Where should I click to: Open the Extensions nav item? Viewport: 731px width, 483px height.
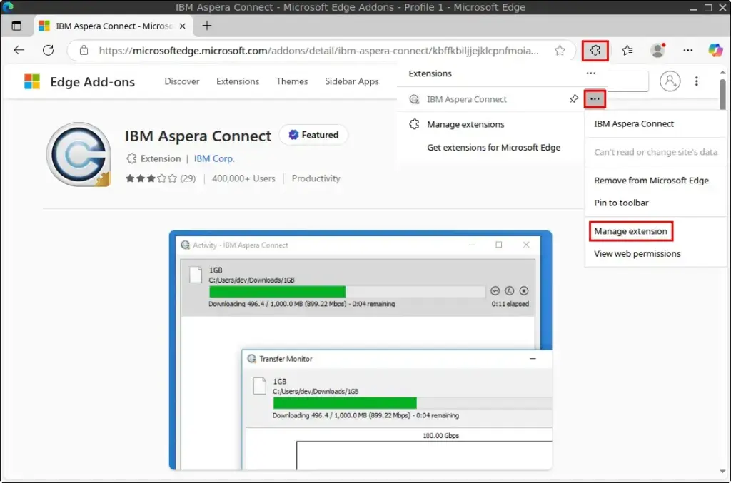[238, 81]
